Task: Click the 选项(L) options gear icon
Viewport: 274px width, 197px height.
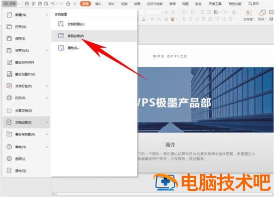Action: click(x=9, y=159)
